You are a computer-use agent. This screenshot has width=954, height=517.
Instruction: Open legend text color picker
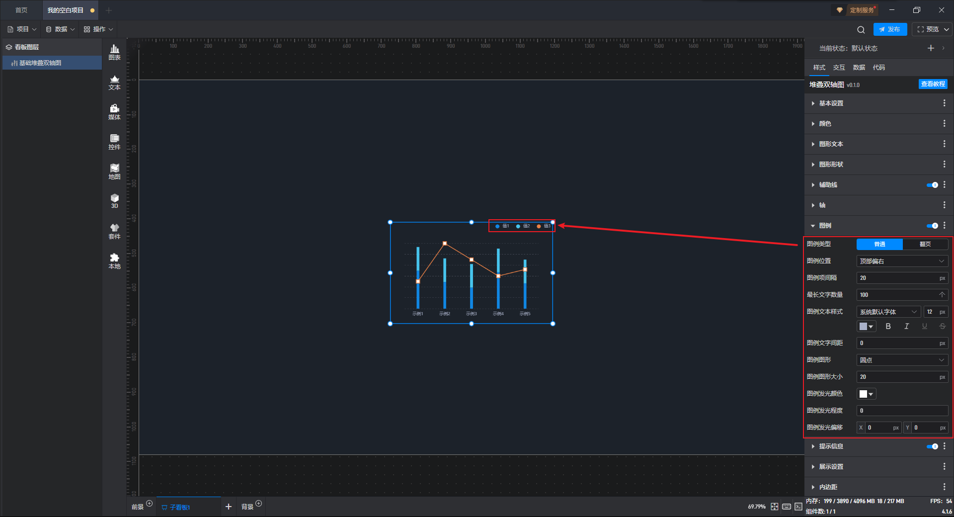(x=866, y=327)
